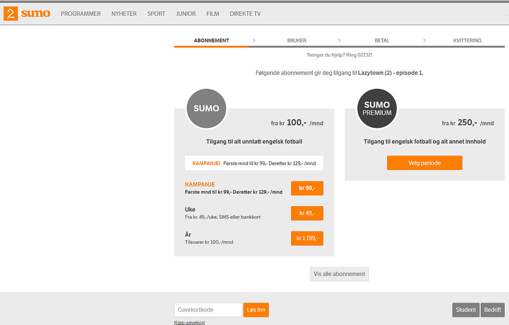
Task: Select the BETAL step tab
Action: tap(382, 41)
